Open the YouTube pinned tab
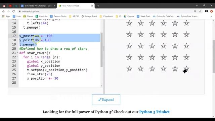This screenshot has height=121, width=215. coord(10,6)
